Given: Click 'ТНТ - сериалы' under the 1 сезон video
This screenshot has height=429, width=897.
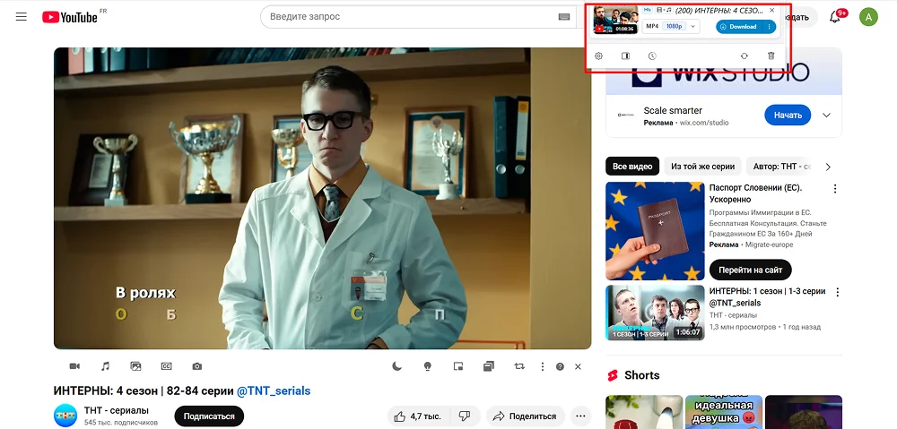Looking at the screenshot, I should coord(733,315).
